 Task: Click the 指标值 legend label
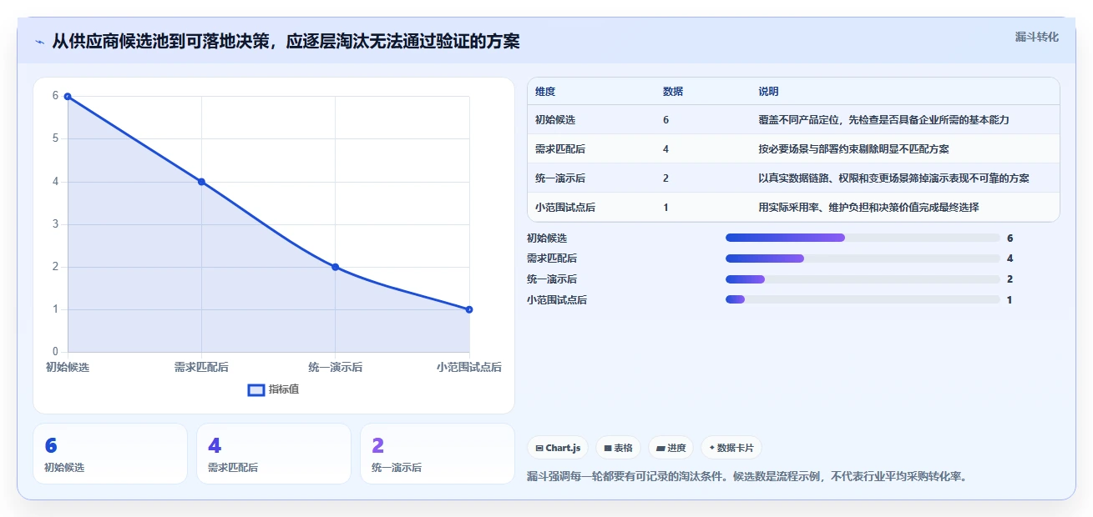coord(284,389)
